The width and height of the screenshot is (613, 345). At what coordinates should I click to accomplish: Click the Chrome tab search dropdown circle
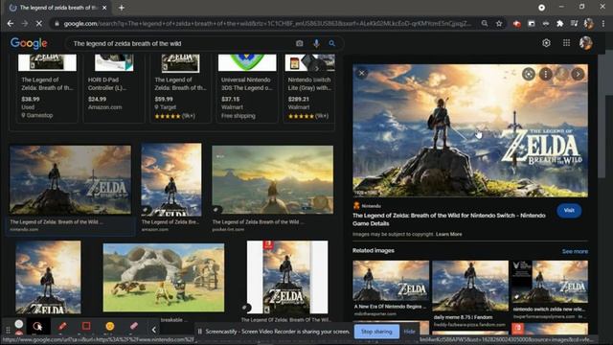541,8
